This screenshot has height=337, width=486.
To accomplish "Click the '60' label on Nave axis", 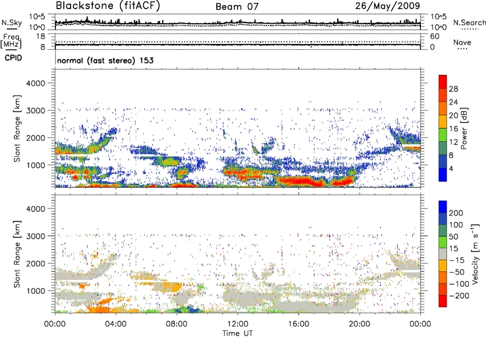I will 434,36.
